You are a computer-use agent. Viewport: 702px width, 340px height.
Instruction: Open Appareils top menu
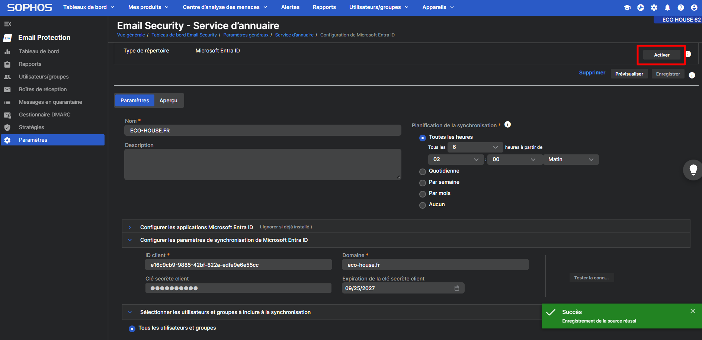[438, 7]
